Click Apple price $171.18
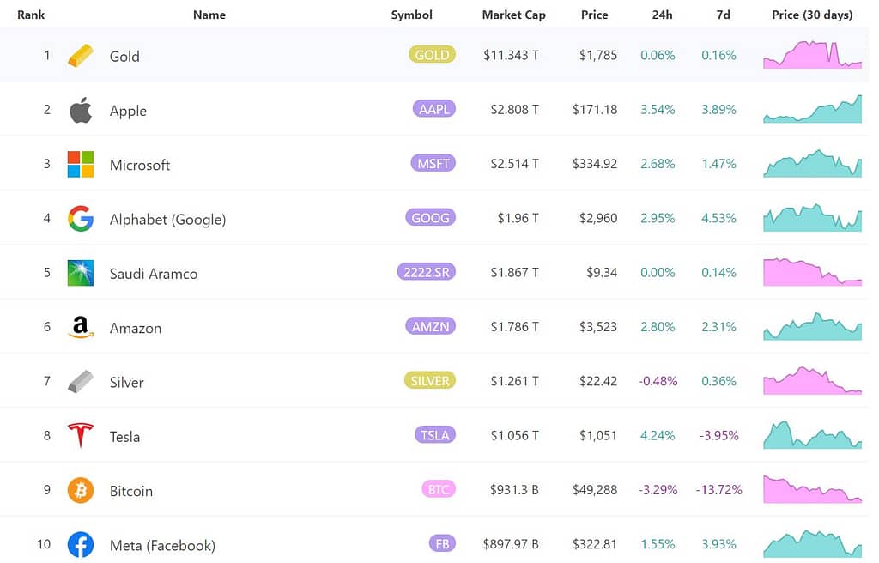 595,109
